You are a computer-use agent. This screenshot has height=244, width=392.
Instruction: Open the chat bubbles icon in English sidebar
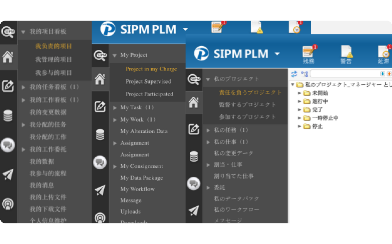click(100, 162)
